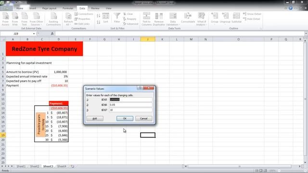Viewport: 308px width, 173px height.
Task: Switch to the Formulas ribbon tab
Action: coord(68,9)
